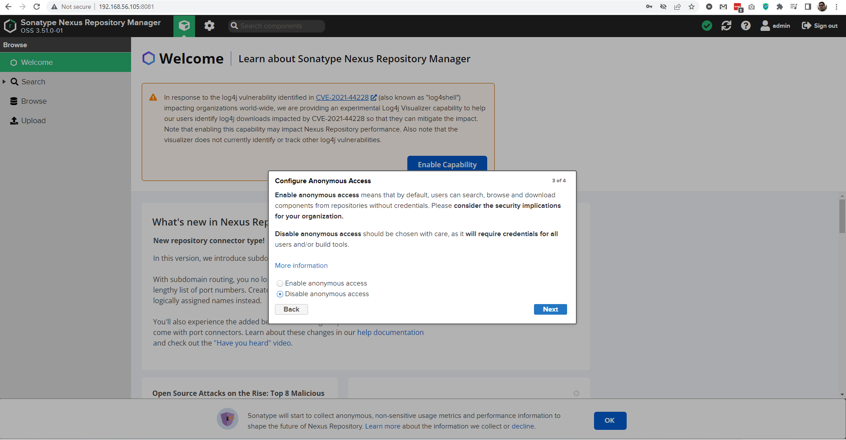
Task: Click the browser Back arrow
Action: coord(8,7)
